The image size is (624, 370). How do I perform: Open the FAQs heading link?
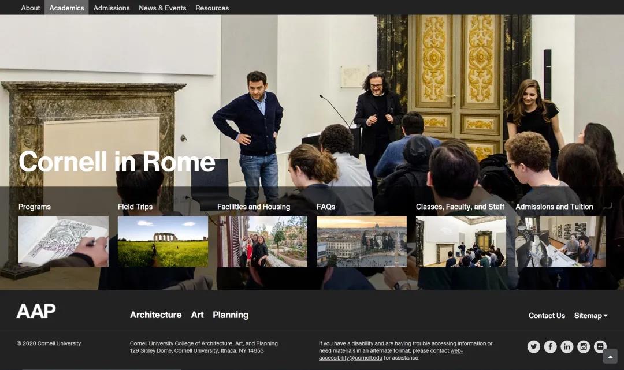click(x=326, y=207)
